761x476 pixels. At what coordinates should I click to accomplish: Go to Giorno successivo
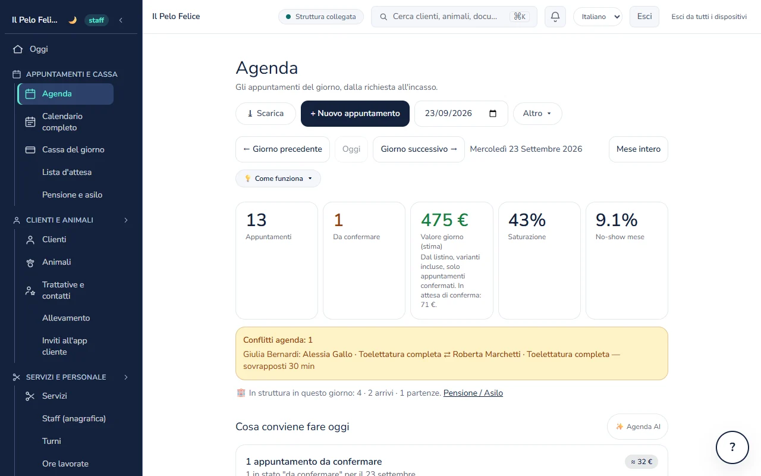(x=419, y=149)
